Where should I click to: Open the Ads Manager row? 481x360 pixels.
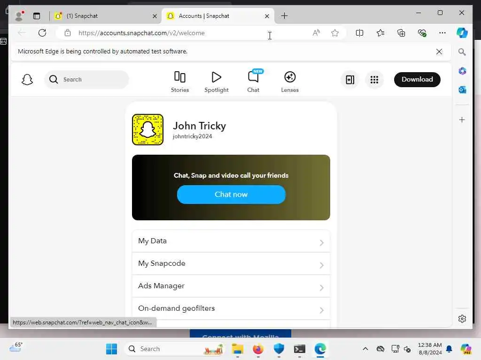231,286
